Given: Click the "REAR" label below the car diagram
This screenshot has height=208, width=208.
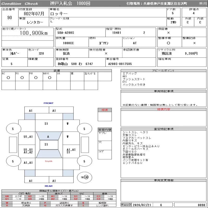Looking at the screenshot, I should [x=49, y=186].
